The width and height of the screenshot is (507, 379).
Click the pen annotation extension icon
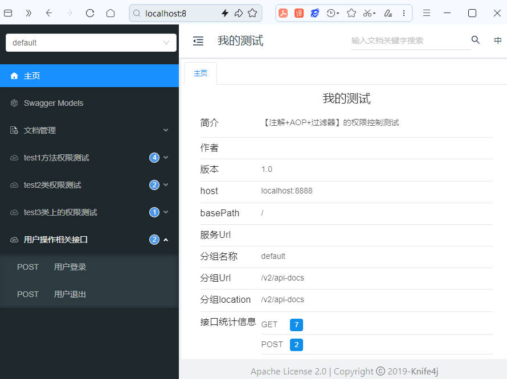pos(388,13)
